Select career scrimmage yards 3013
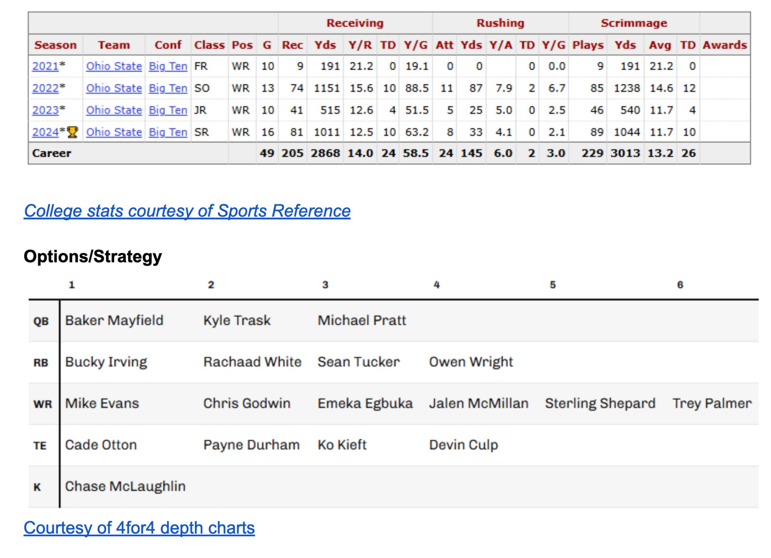The image size is (771, 558). coord(626,153)
